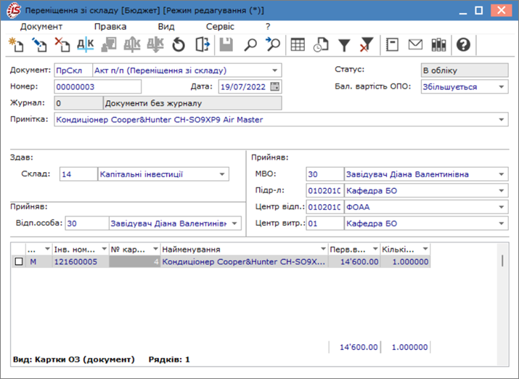Open the № кар. column filter arrow
Viewport: 519px width, 379px height.
155,249
